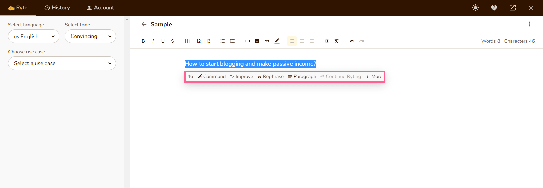Go back using the arrow beside Sample
The image size is (543, 188).
(144, 24)
